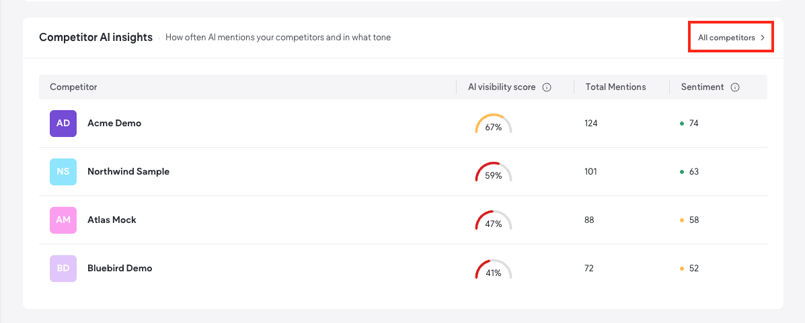Select the Northwind Sample competitor name
Image resolution: width=805 pixels, height=323 pixels.
(128, 171)
